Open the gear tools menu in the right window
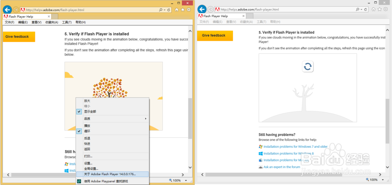Image resolution: width=392 pixels, height=185 pixels. point(386,9)
